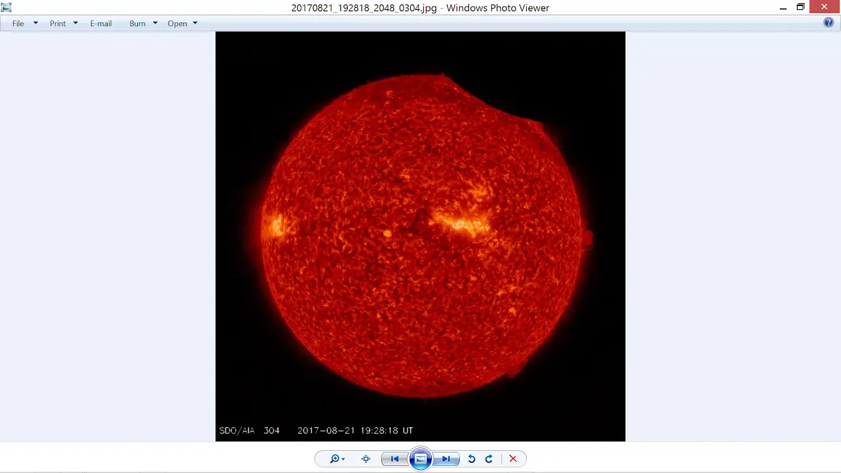Rotate the image counterclockwise

(472, 459)
